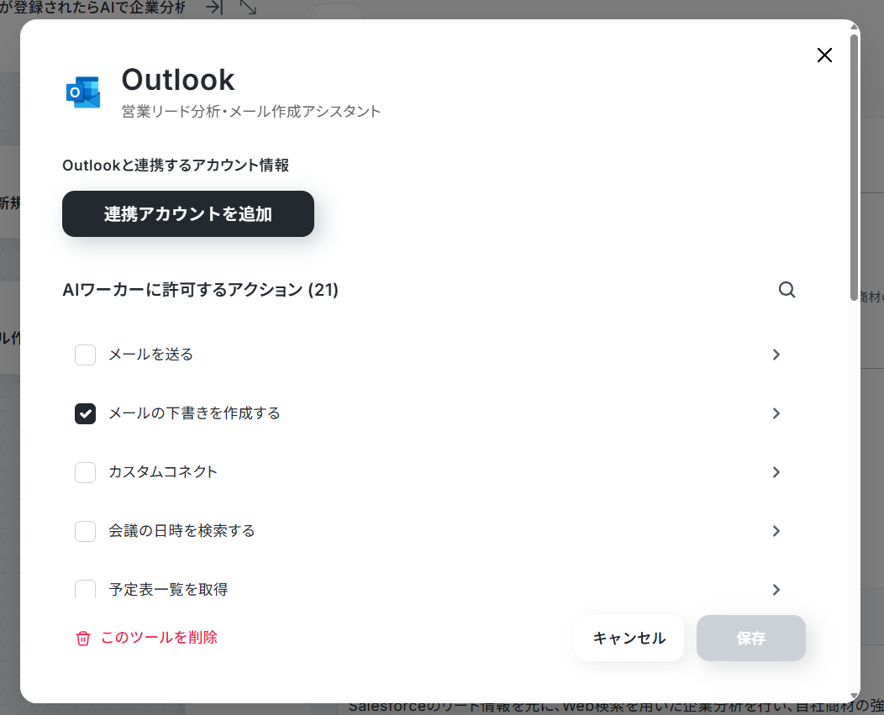
Task: Check the 会議の日時を検索する checkbox
Action: point(85,531)
